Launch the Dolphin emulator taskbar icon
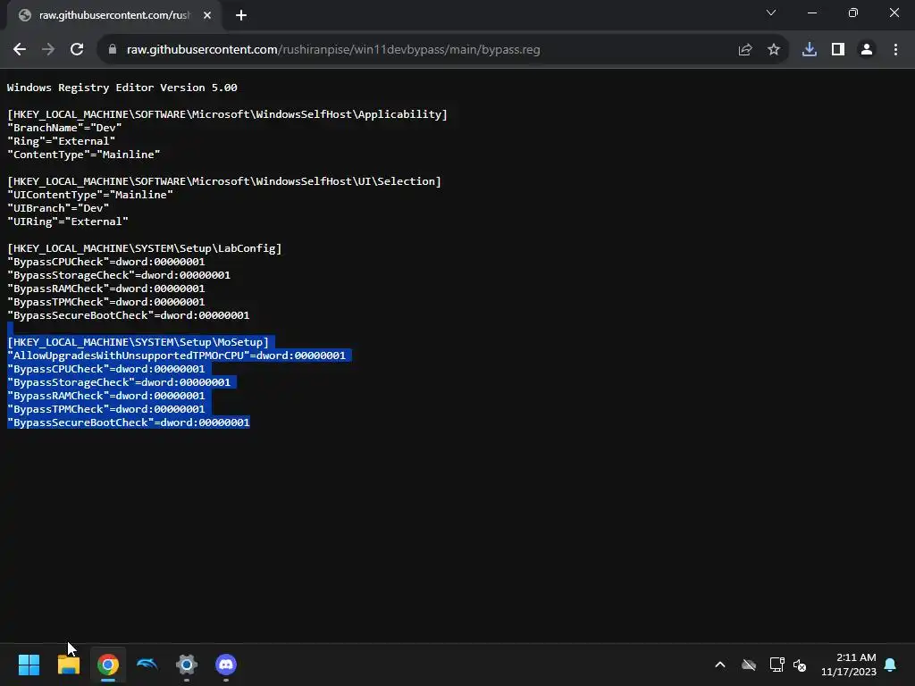This screenshot has width=915, height=686. pos(147,665)
